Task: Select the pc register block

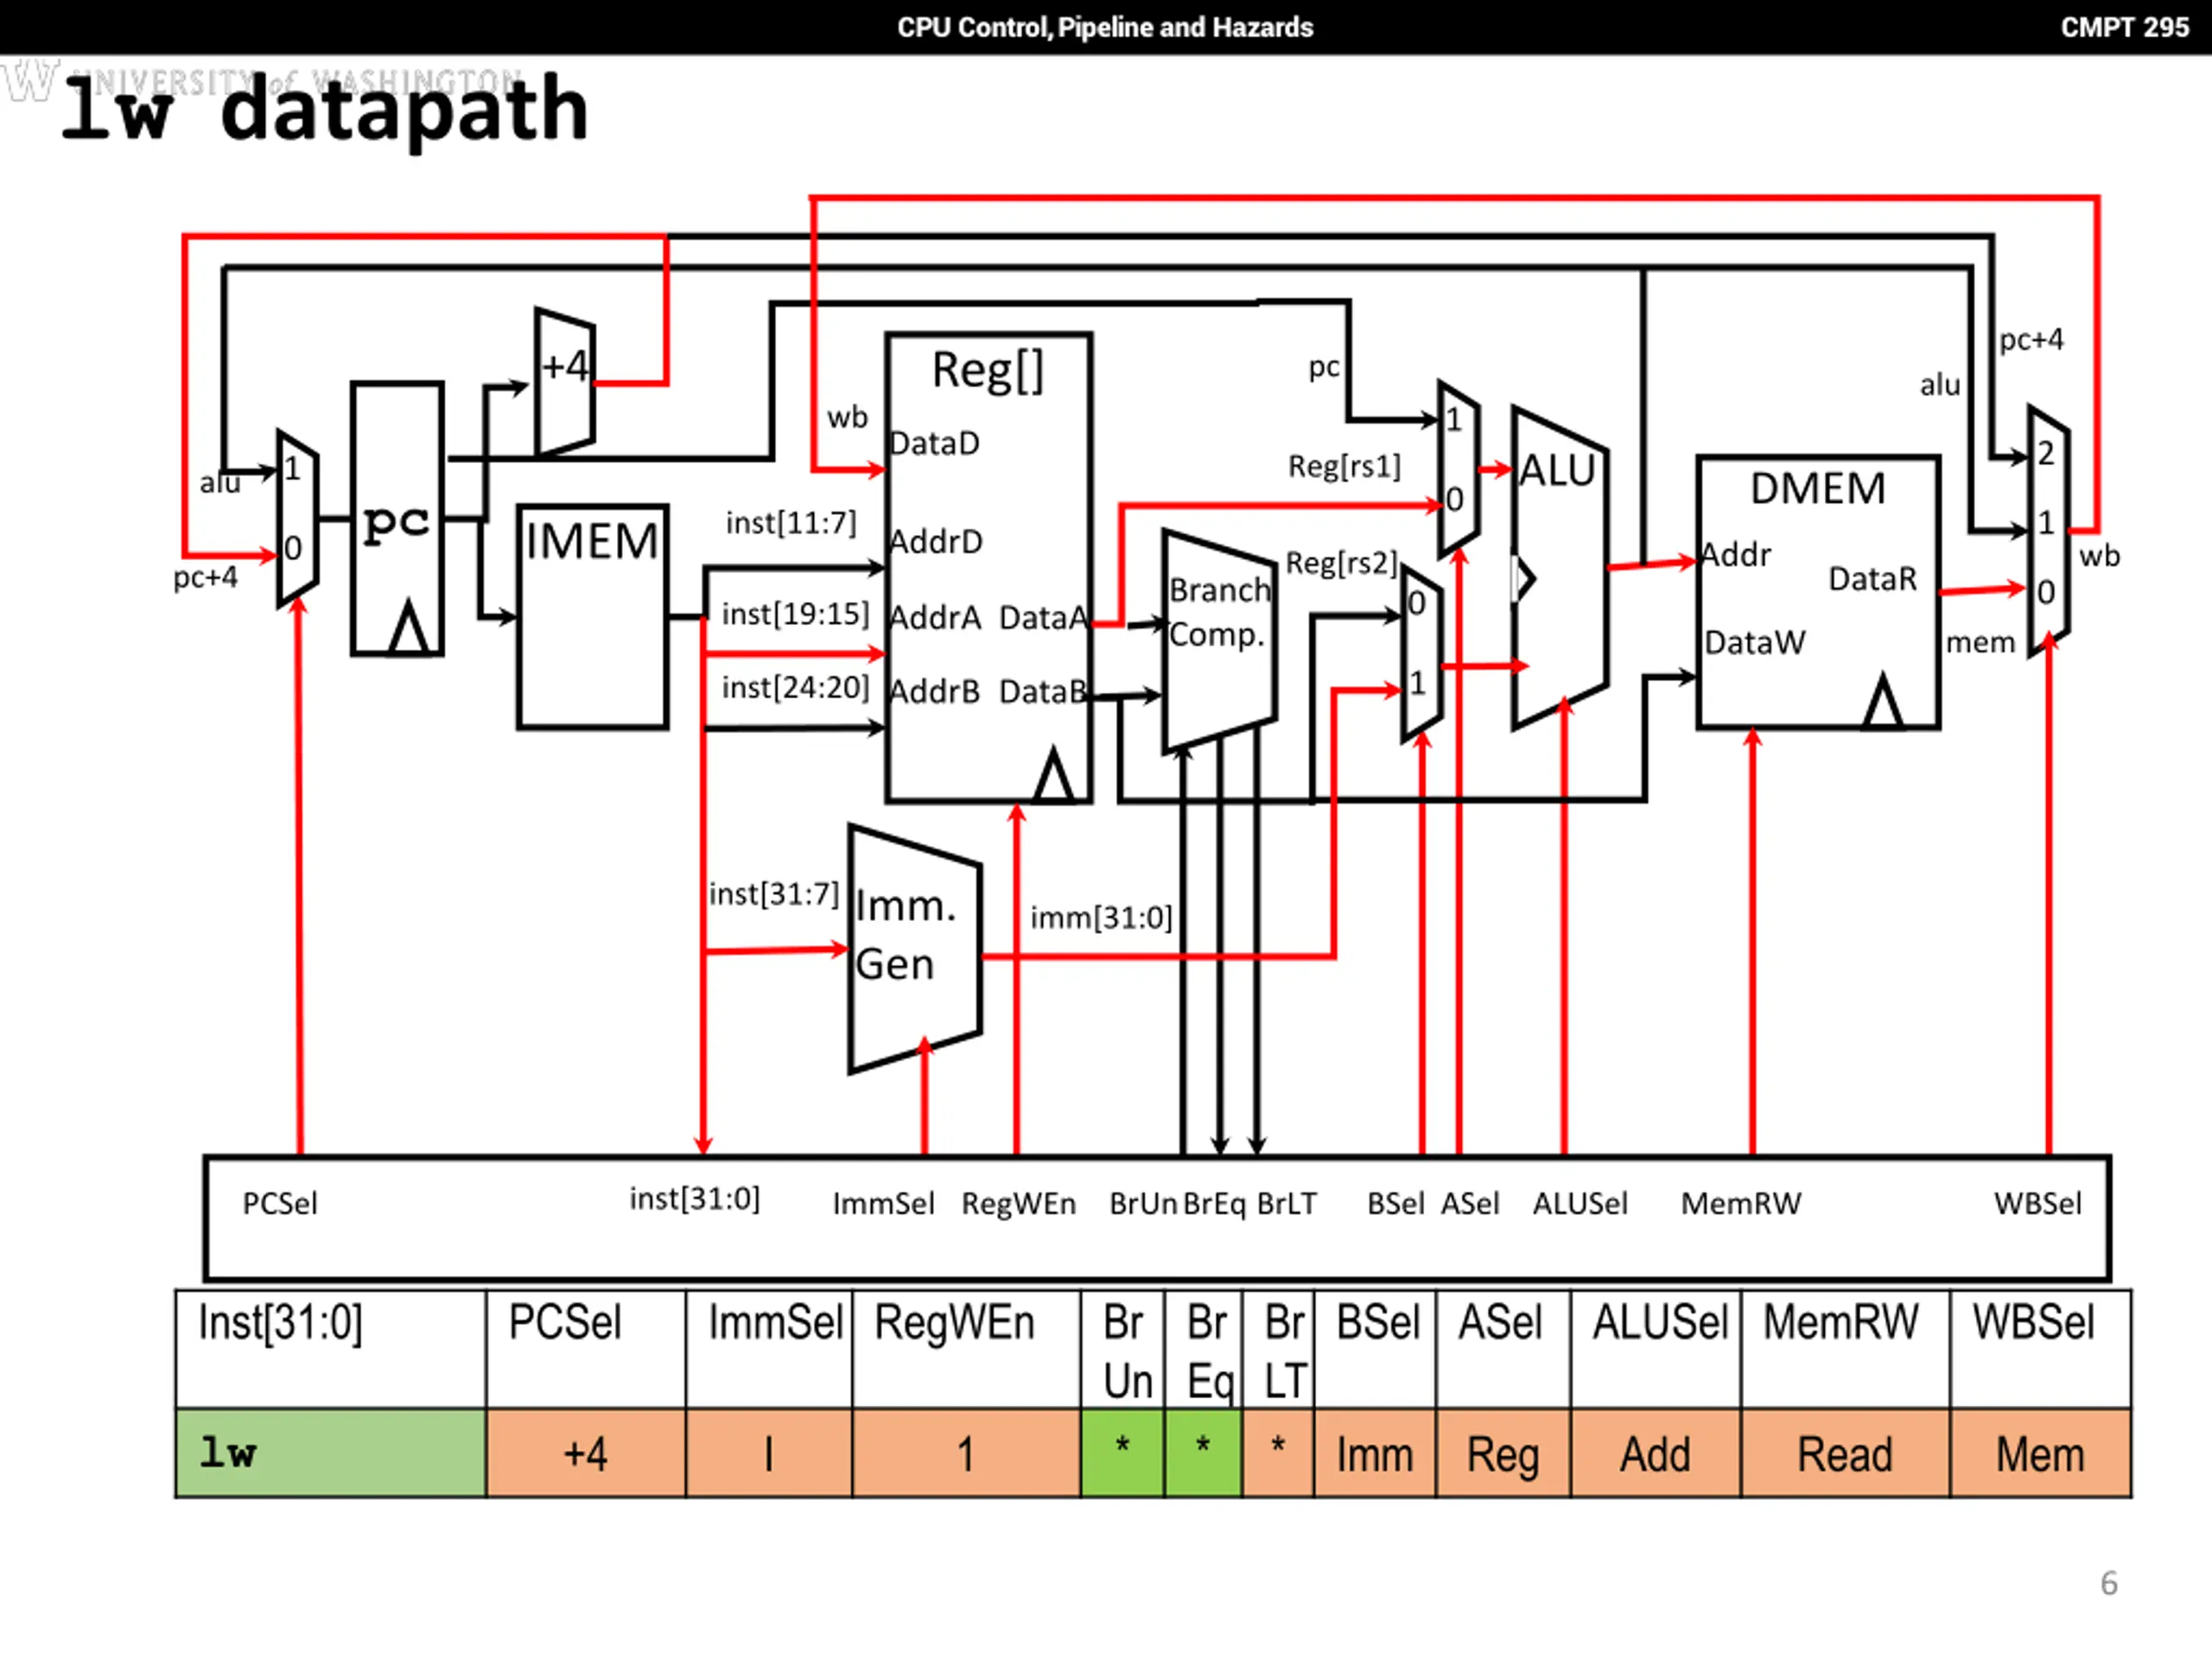Action: pyautogui.click(x=397, y=519)
